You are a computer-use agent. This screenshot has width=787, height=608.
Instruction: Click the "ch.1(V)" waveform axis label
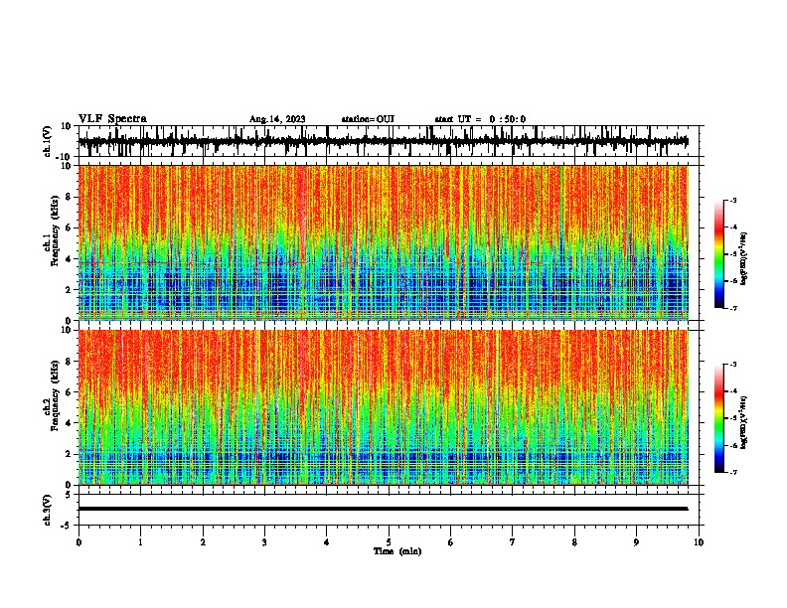click(x=48, y=141)
